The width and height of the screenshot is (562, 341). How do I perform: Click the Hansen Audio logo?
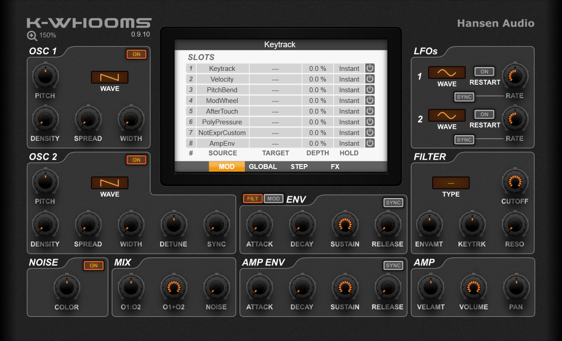[x=496, y=23]
